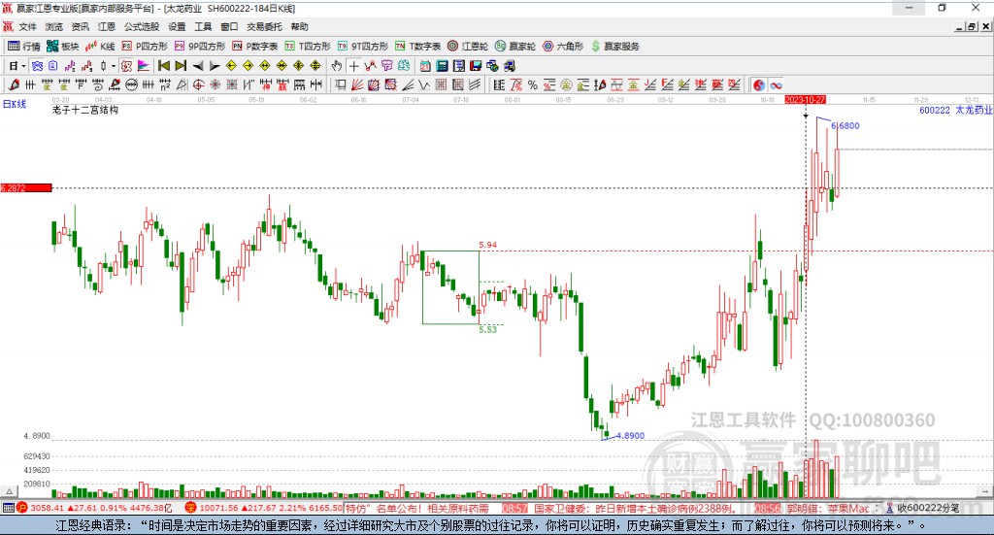Viewport: 994px width, 535px height.
Task: Open the calculator icon
Action: 442,66
